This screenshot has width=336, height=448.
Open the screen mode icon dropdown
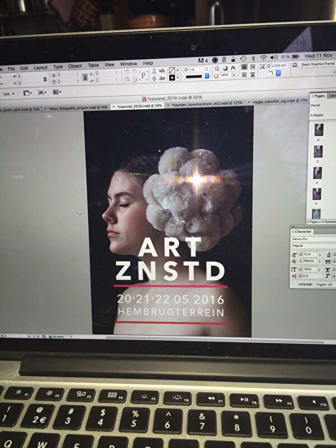(x=42, y=92)
